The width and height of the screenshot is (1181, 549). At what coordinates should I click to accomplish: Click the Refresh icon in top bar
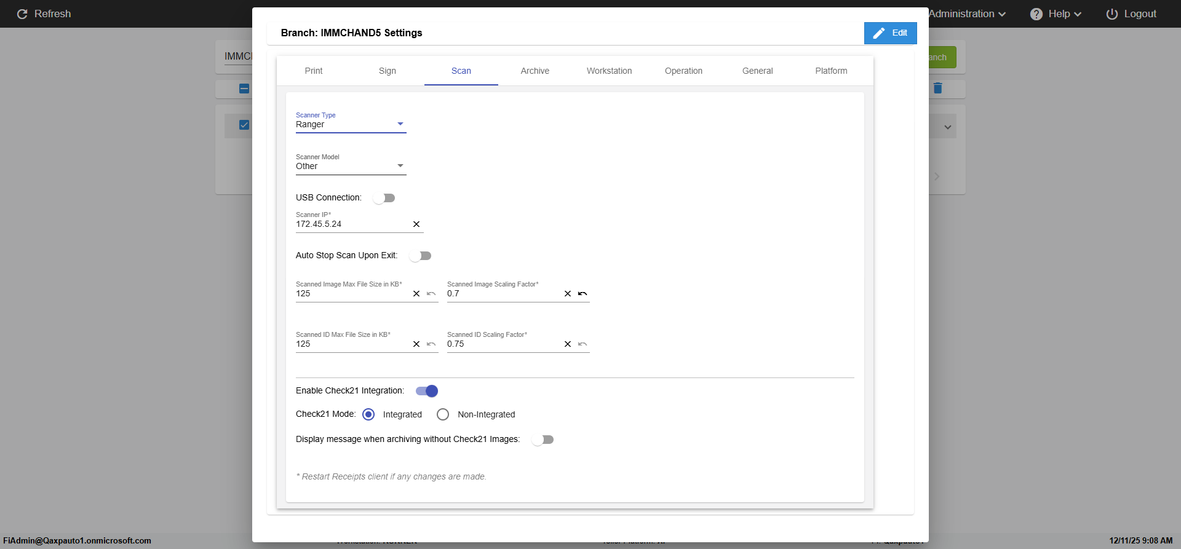(22, 14)
